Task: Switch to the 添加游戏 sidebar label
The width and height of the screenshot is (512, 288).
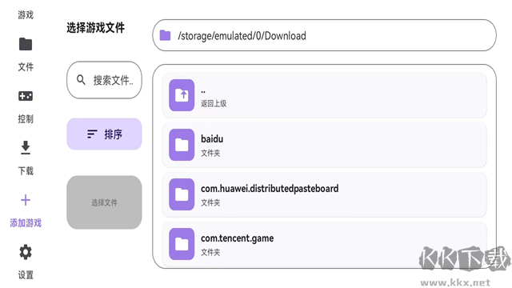Action: click(x=26, y=223)
